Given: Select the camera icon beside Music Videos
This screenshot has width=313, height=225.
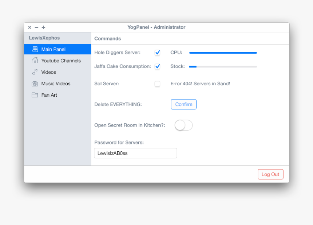Looking at the screenshot, I should pyautogui.click(x=35, y=84).
